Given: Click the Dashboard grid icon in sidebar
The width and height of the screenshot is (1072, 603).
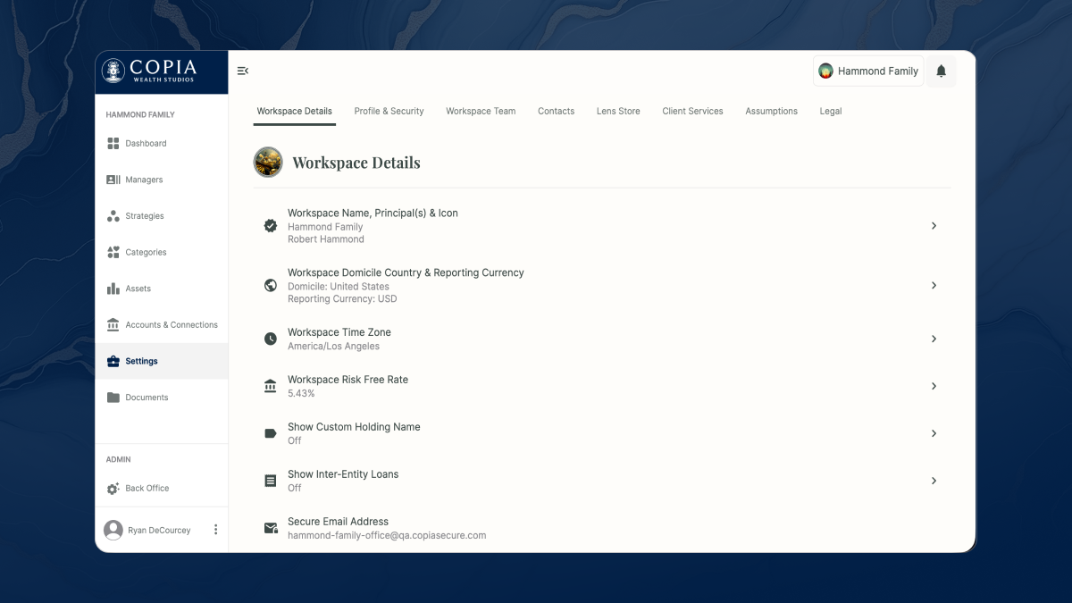Looking at the screenshot, I should pyautogui.click(x=113, y=143).
